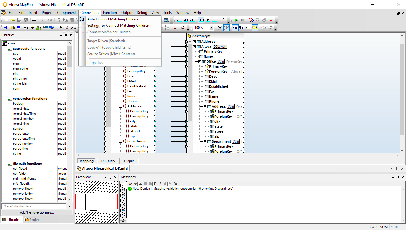Go to previous message arrow
This screenshot has height=230, width=406.
(140, 184)
